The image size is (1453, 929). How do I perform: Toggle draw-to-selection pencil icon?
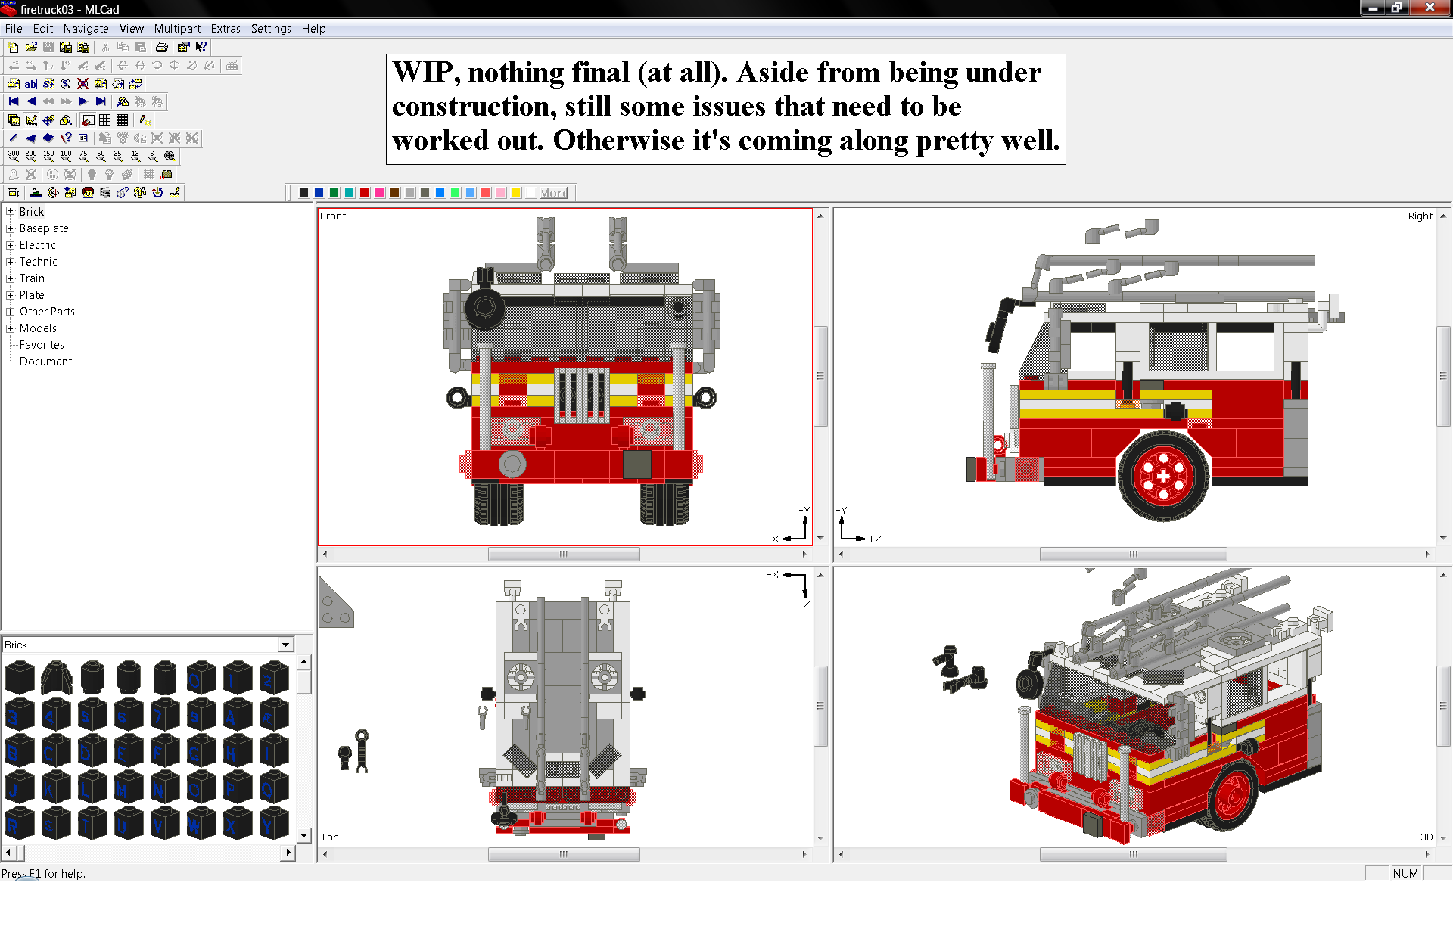pyautogui.click(x=145, y=120)
